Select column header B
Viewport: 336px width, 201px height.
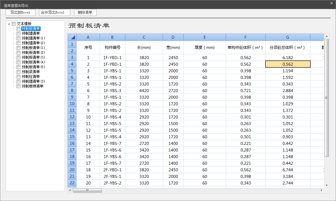[x=112, y=37]
